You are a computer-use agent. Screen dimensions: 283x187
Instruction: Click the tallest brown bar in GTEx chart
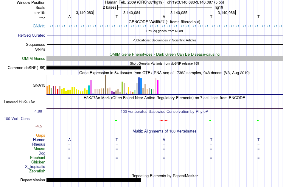(105, 84)
